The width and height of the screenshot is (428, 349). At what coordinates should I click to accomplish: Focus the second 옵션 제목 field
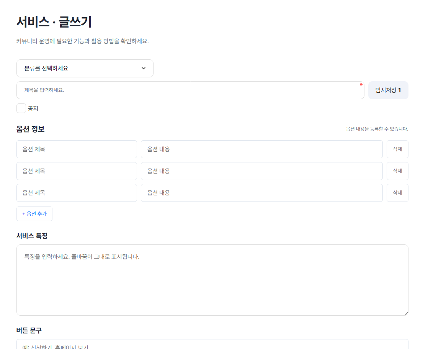77,171
